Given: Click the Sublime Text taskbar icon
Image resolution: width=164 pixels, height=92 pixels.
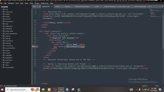Looking at the screenshot, I should tap(61, 90).
